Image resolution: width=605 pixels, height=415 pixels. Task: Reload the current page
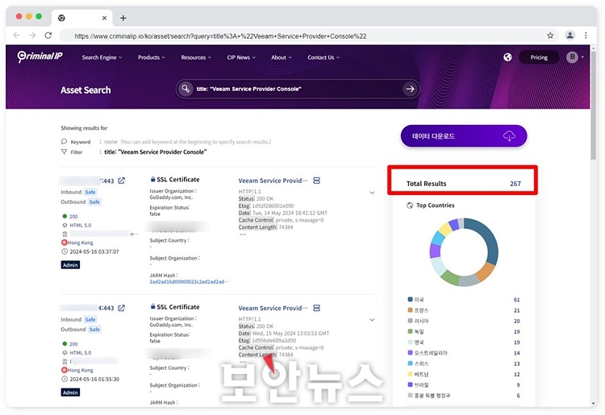pos(48,35)
